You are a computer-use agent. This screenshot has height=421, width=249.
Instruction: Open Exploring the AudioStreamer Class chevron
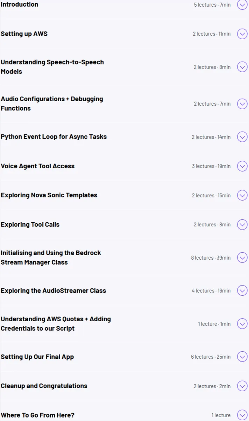pyautogui.click(x=242, y=290)
